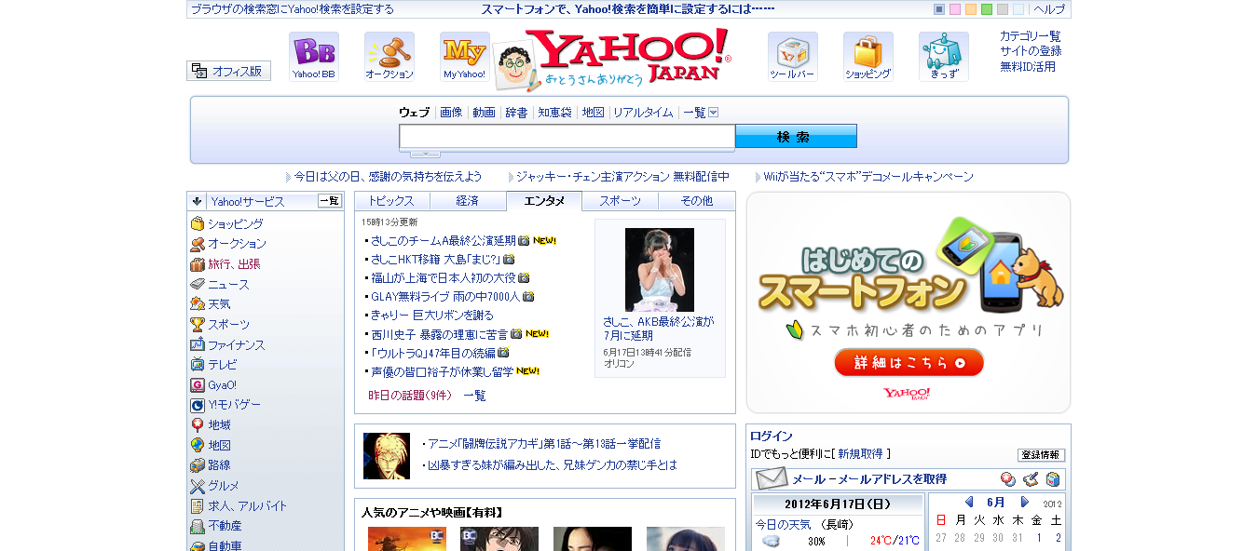
Task: Open the Shopping bag icon in header
Action: pos(868,57)
